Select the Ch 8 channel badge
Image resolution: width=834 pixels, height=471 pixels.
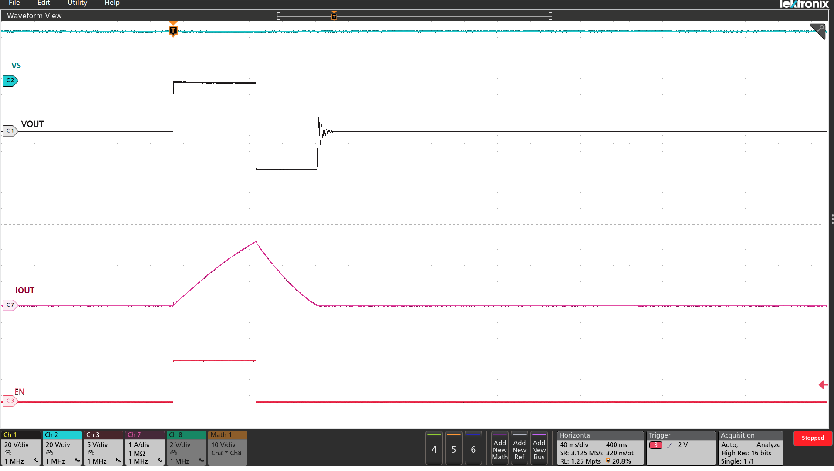coord(186,448)
